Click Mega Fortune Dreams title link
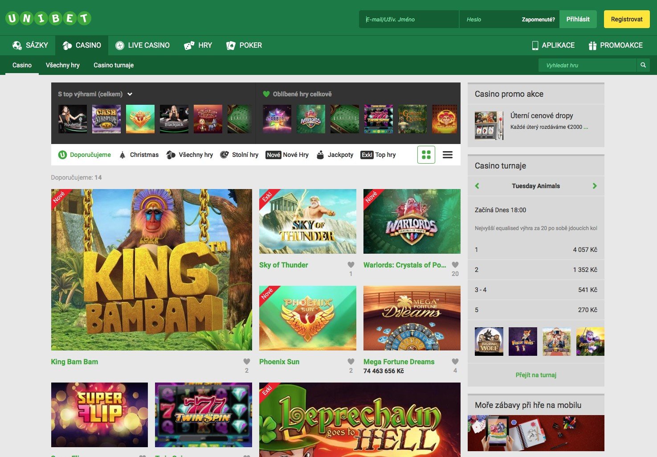Image resolution: width=657 pixels, height=457 pixels. [399, 362]
